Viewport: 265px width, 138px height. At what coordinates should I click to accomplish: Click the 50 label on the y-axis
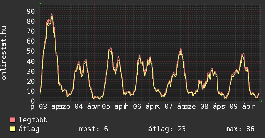[31, 51]
